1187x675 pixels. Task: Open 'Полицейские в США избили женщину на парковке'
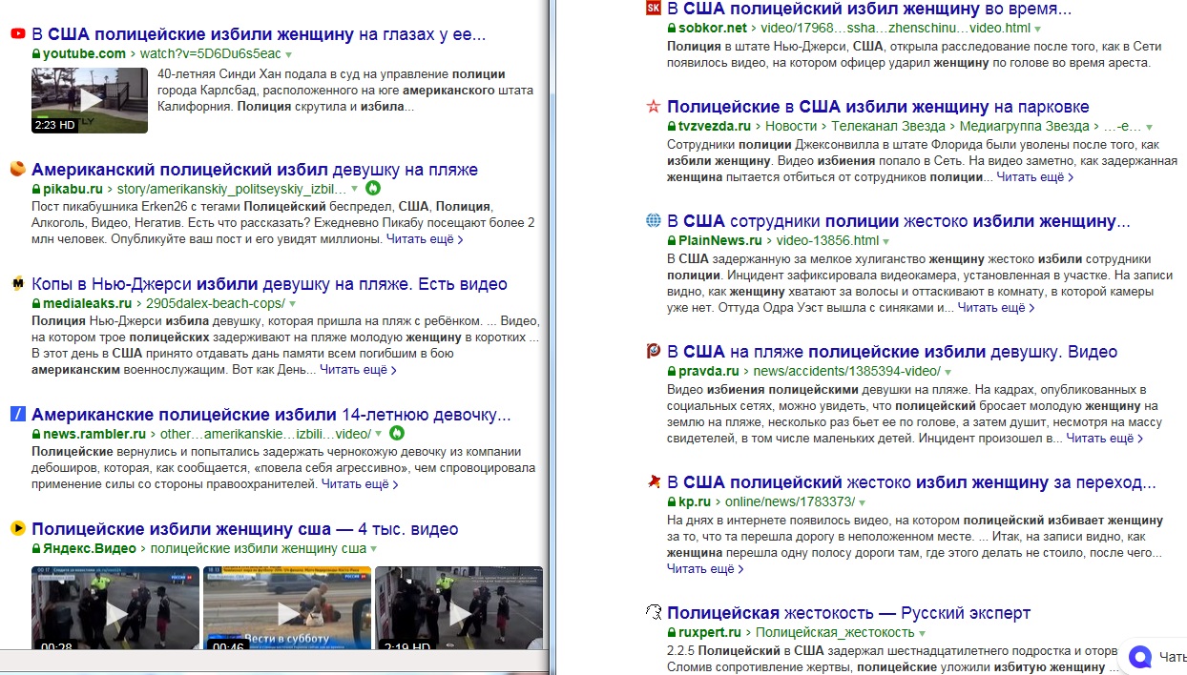click(878, 107)
